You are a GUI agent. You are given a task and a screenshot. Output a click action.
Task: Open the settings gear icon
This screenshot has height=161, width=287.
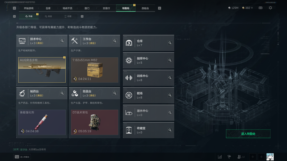click(x=270, y=8)
